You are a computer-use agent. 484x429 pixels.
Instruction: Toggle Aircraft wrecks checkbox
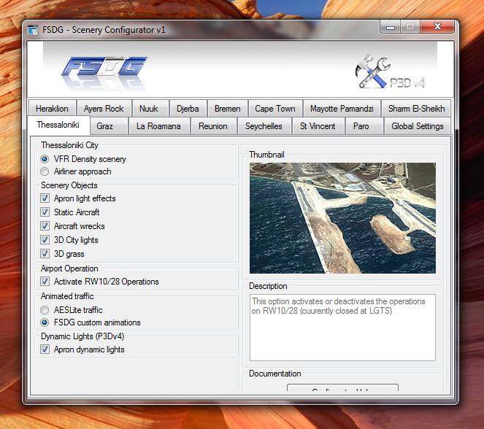45,226
